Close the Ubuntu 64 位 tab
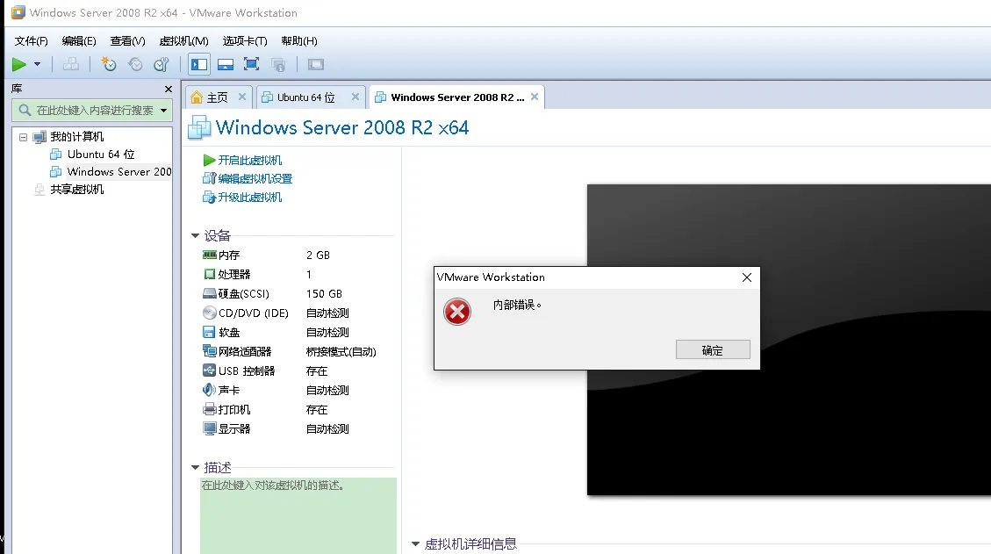The width and height of the screenshot is (991, 554). coord(355,97)
